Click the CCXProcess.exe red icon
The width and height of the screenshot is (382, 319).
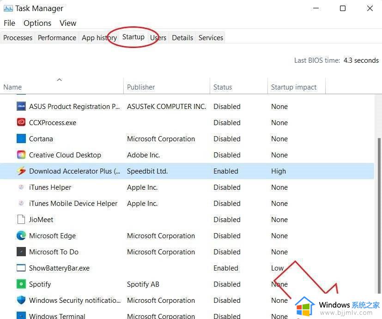(x=21, y=122)
